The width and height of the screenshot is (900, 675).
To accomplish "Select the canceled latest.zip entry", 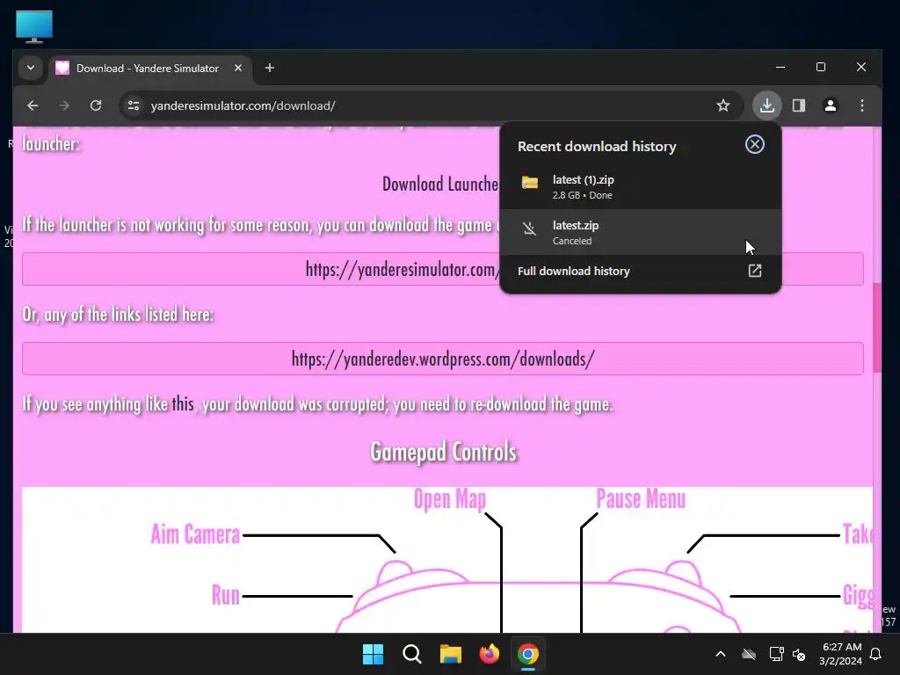I will click(641, 232).
